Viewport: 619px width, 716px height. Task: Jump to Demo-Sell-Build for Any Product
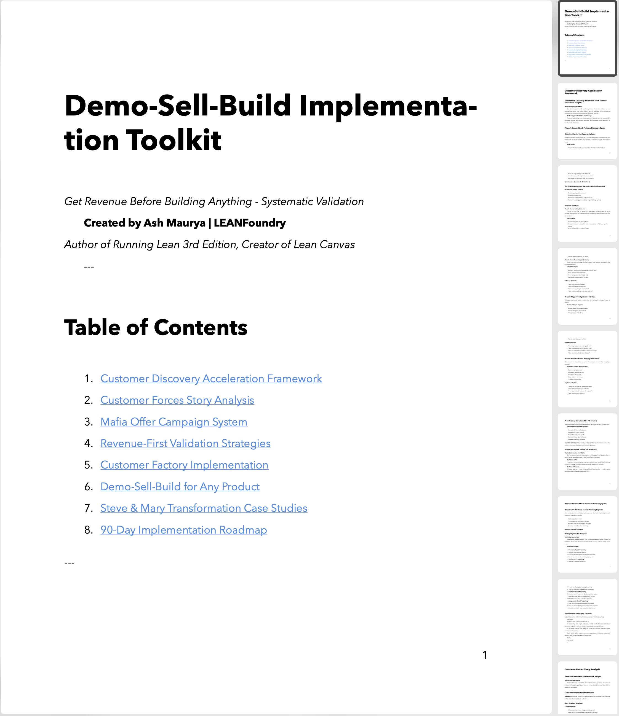(180, 486)
